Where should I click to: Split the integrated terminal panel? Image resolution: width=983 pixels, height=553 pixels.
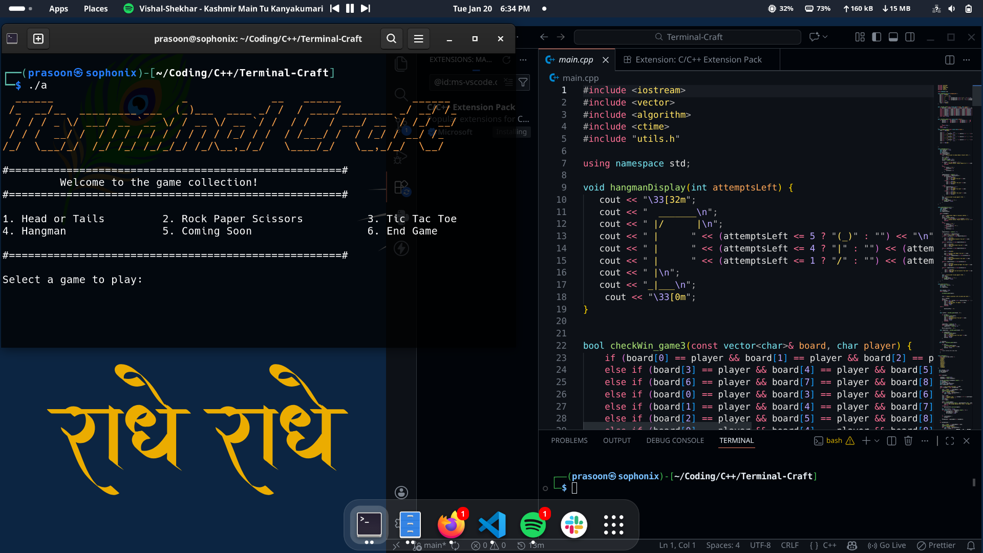coord(891,441)
